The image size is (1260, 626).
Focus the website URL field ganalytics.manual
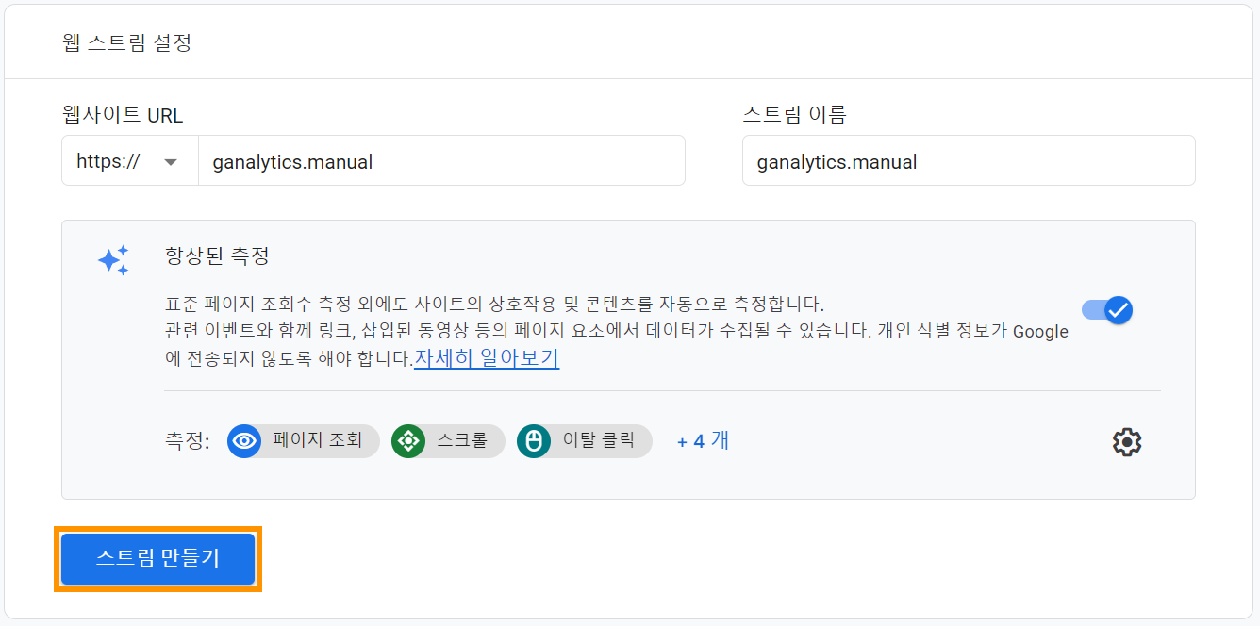click(441, 161)
